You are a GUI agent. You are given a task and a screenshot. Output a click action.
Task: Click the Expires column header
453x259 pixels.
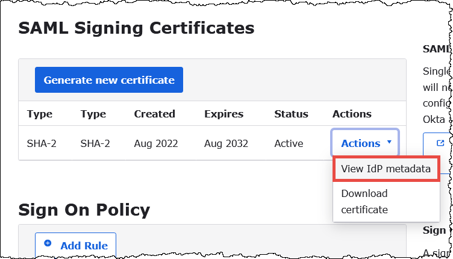pyautogui.click(x=223, y=114)
